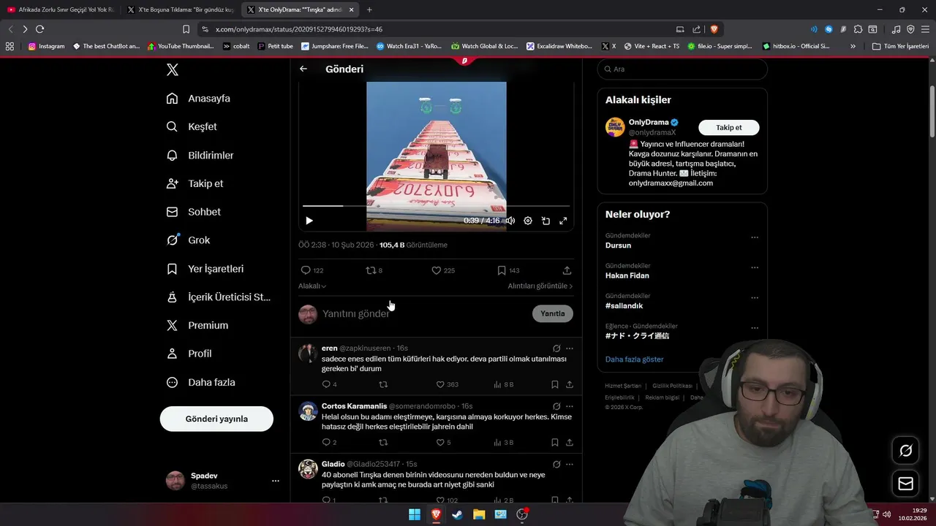Open a new browser tab
The height and width of the screenshot is (526, 936).
369,9
